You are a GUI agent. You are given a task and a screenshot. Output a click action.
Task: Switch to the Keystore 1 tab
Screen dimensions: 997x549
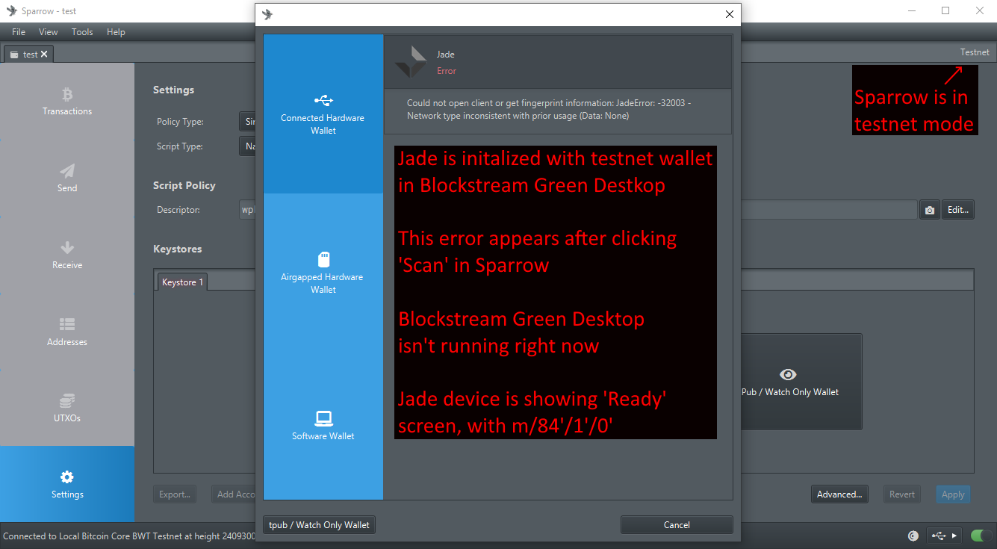(181, 282)
